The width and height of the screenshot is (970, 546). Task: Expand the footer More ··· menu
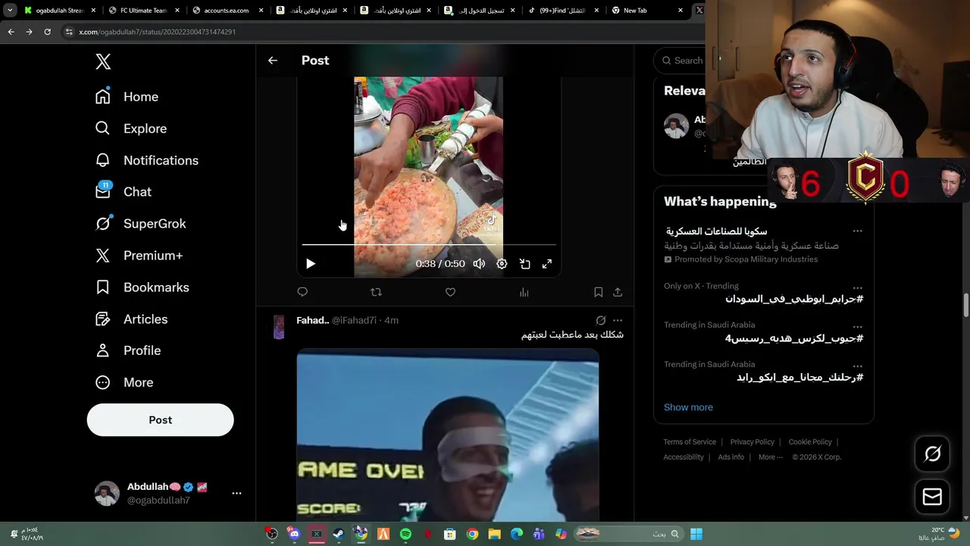pyautogui.click(x=771, y=457)
